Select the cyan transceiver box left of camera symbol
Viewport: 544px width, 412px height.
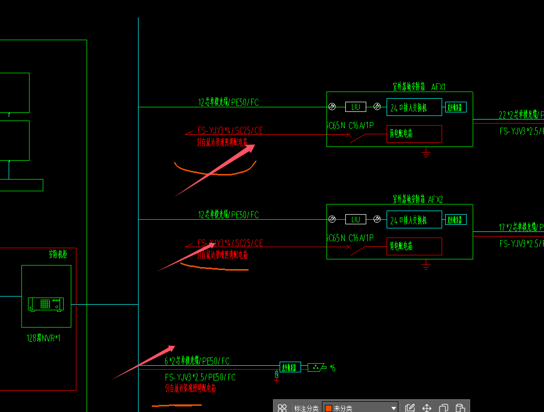tap(290, 367)
